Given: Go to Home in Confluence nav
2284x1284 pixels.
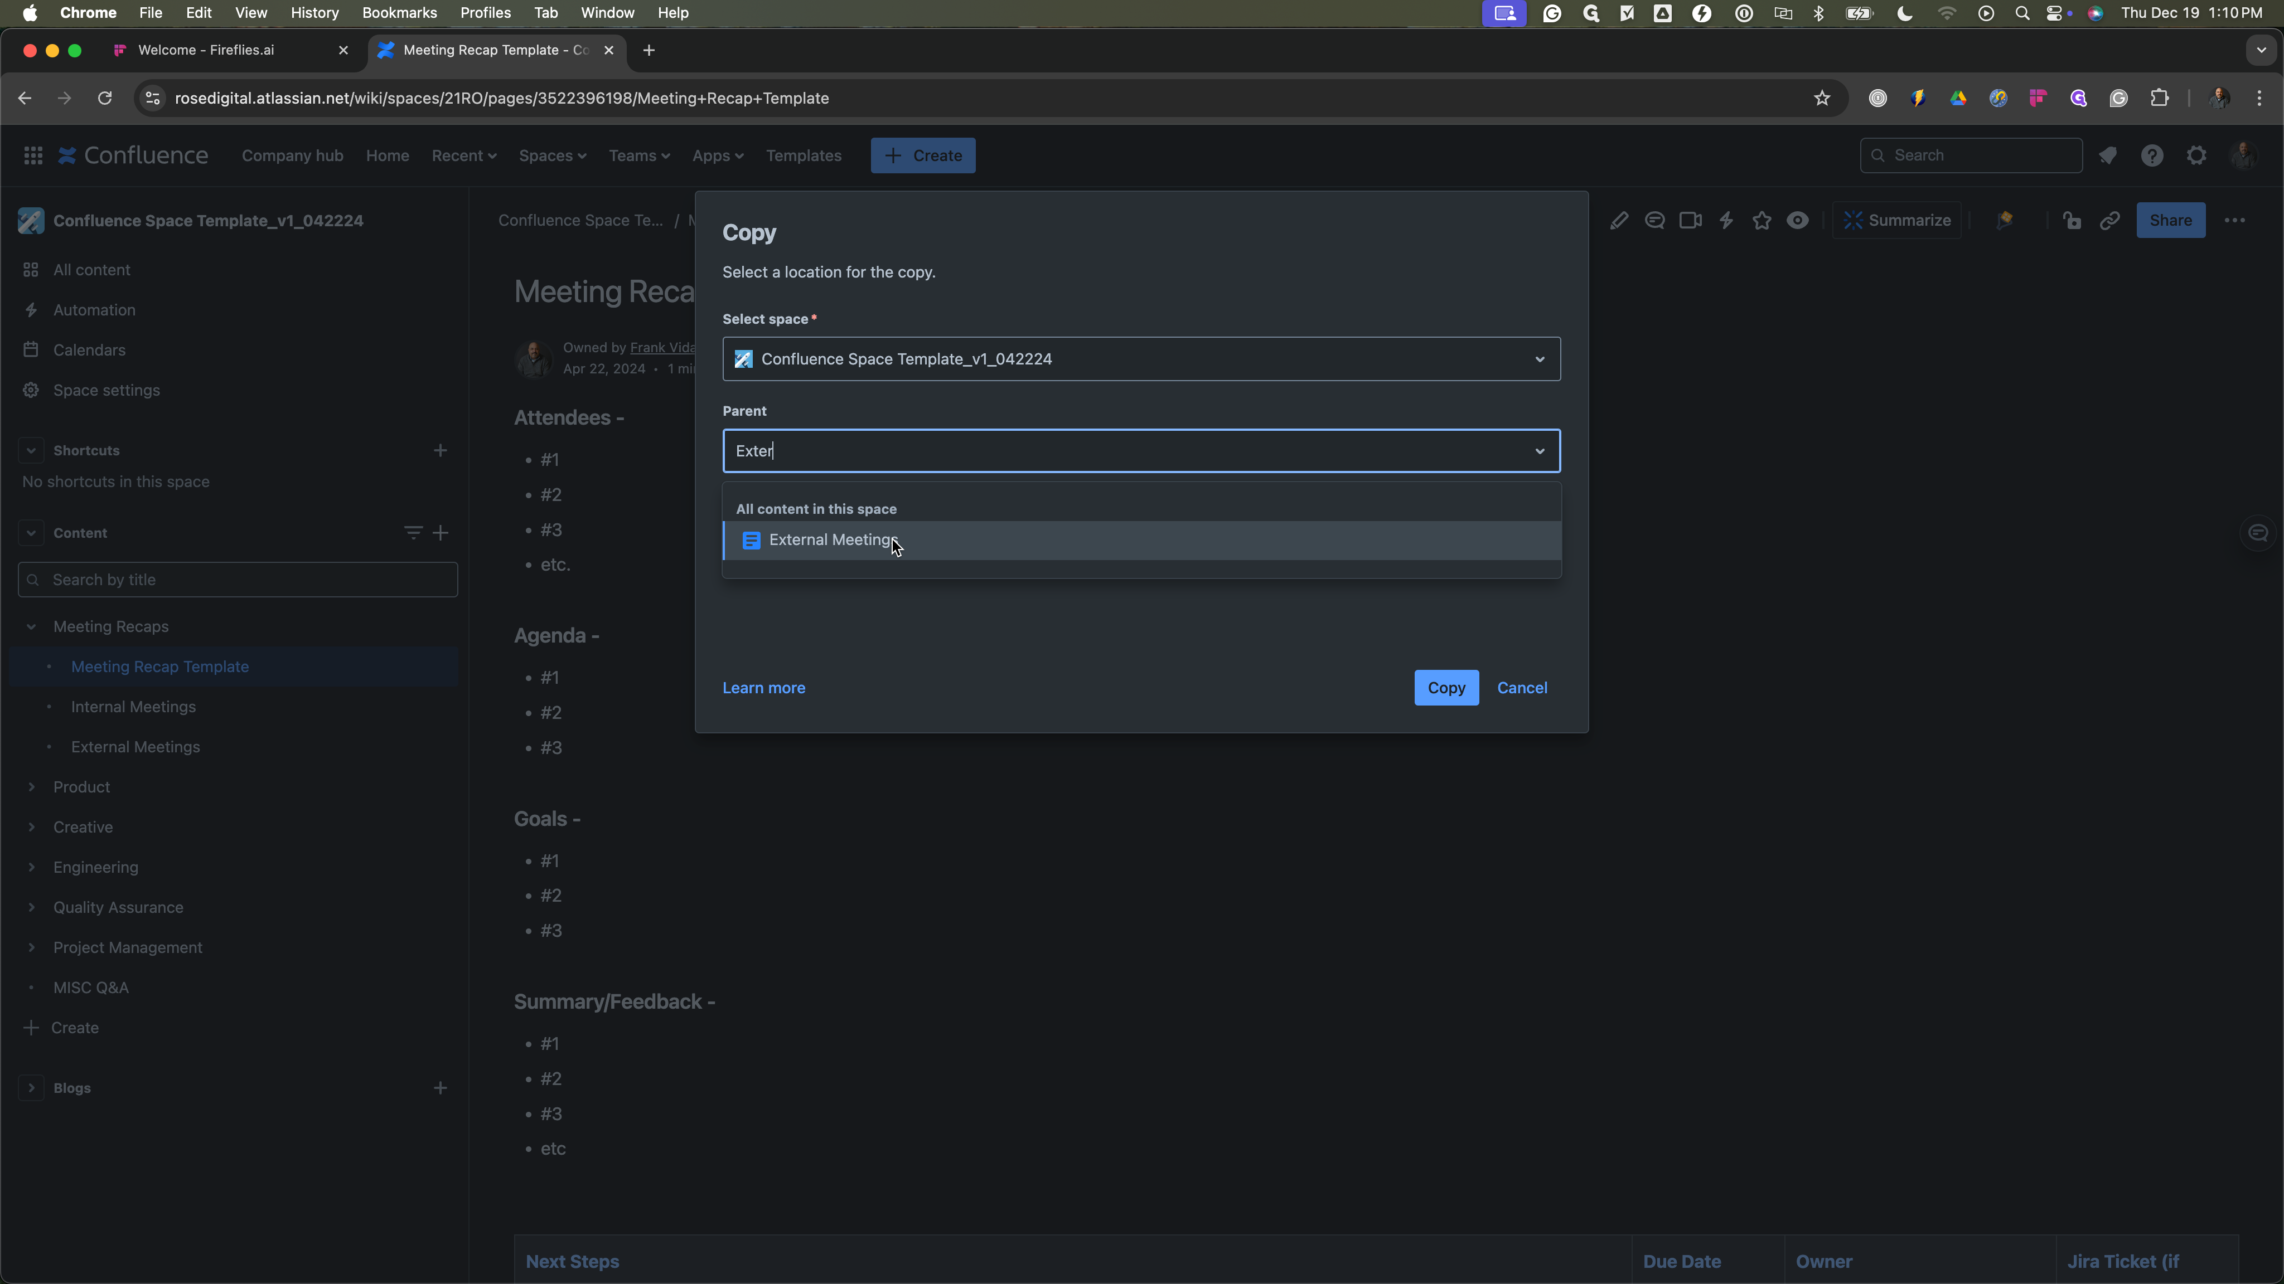Looking at the screenshot, I should pyautogui.click(x=388, y=156).
